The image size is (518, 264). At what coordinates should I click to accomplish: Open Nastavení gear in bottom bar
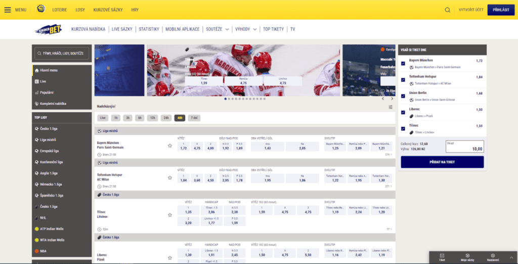click(x=493, y=257)
